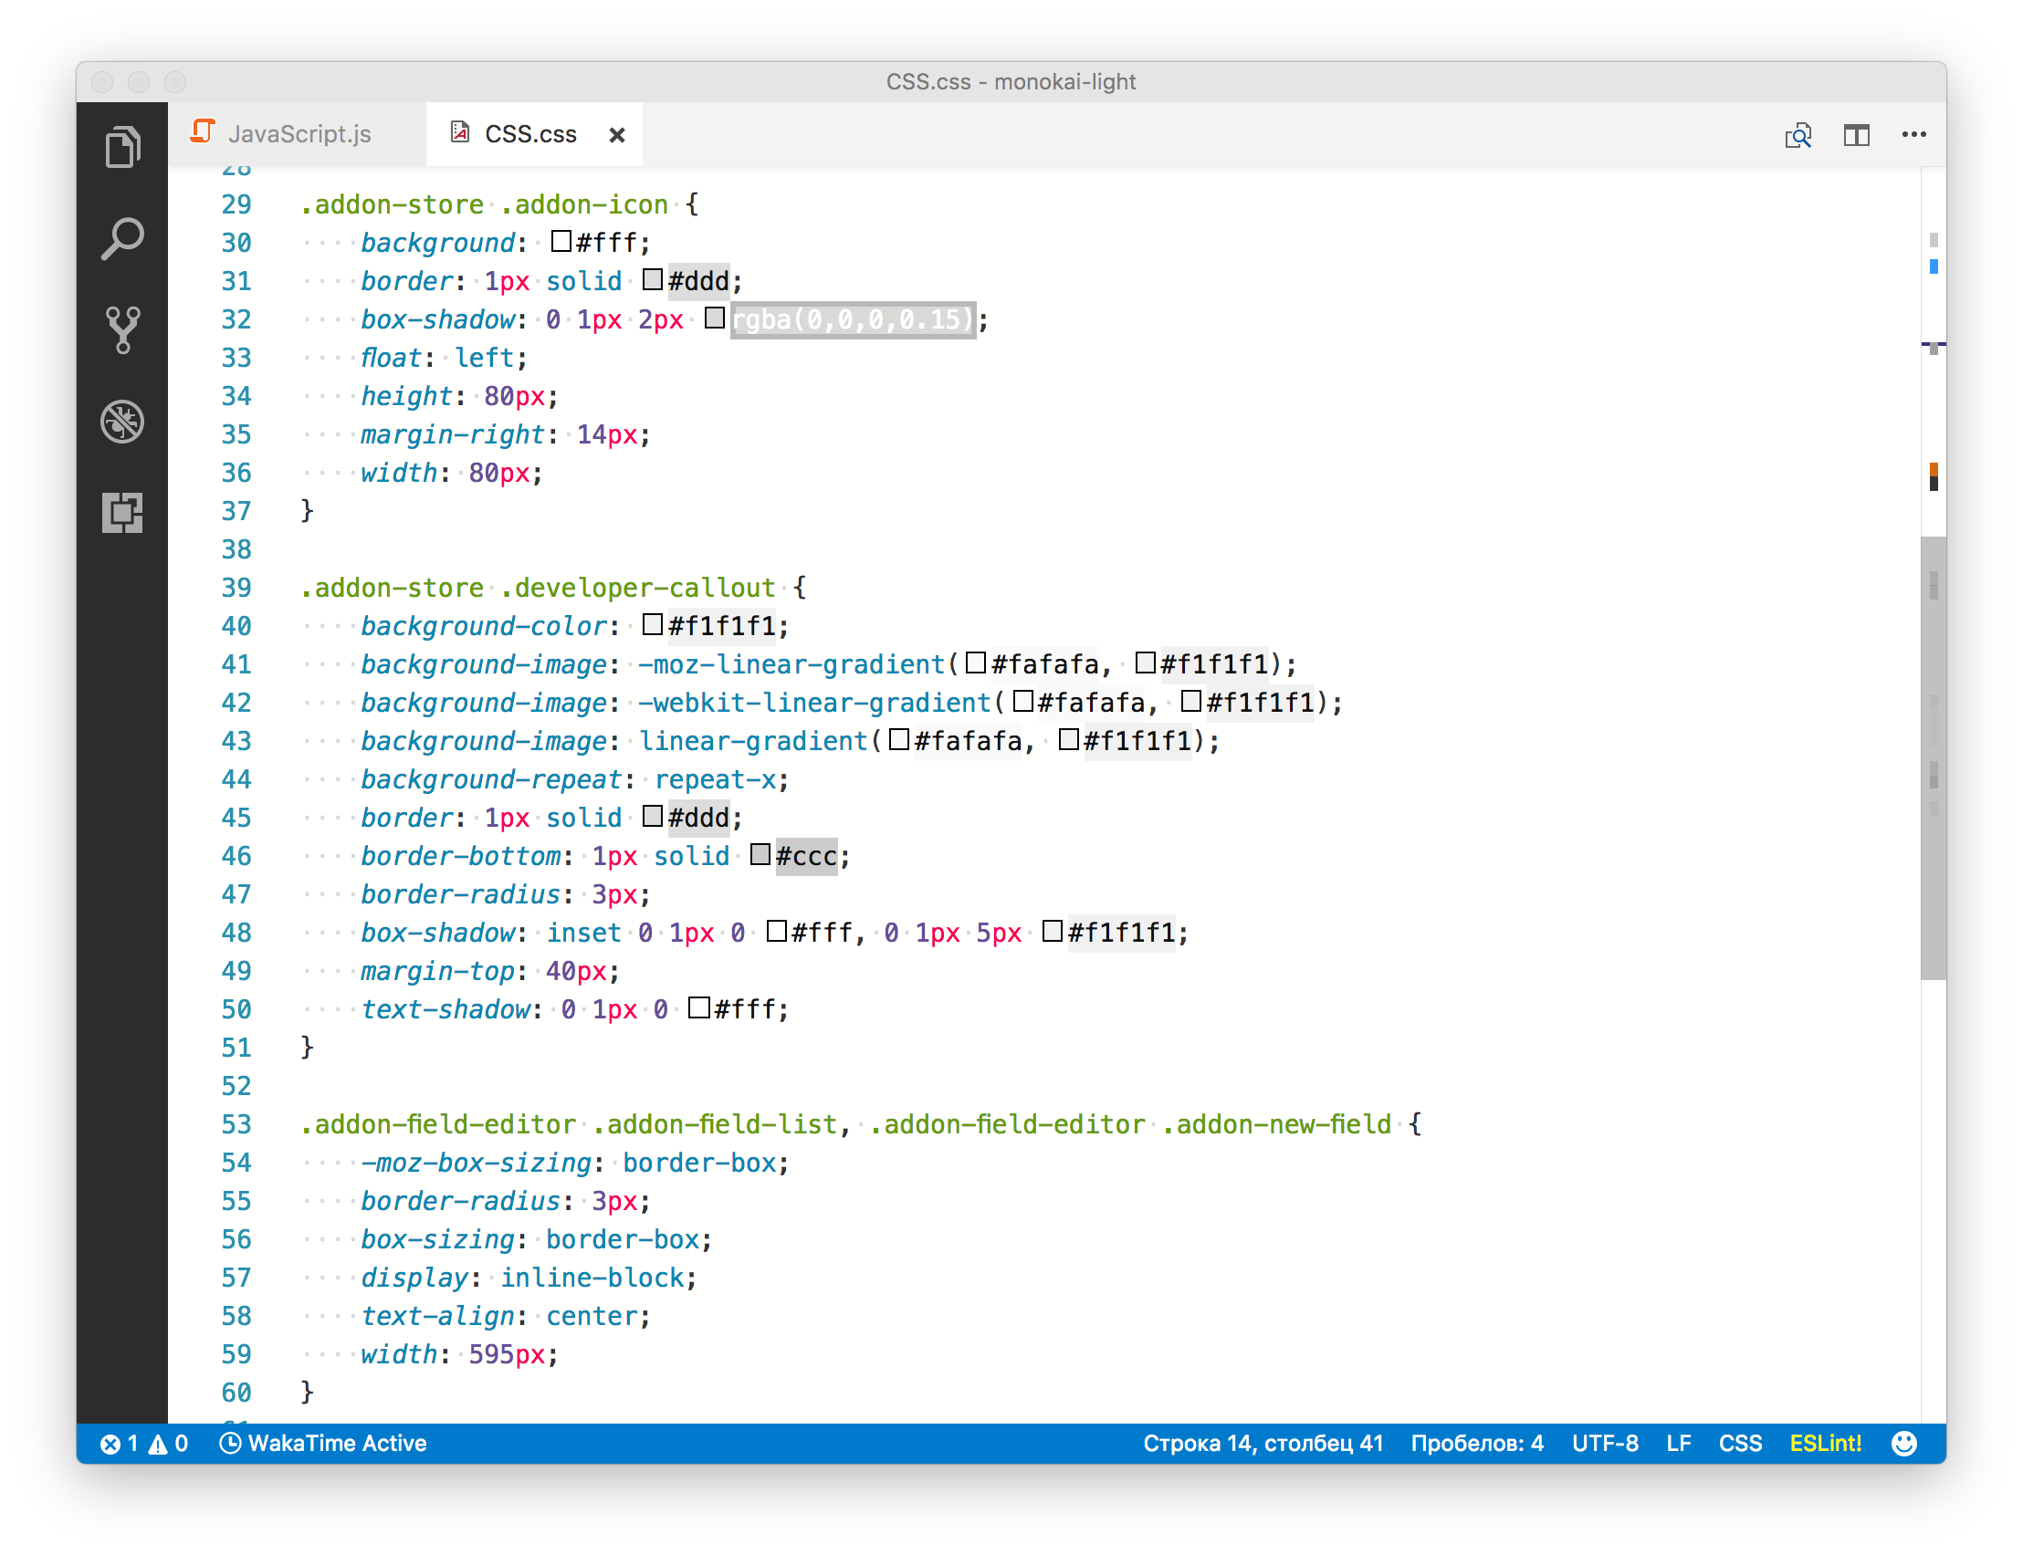This screenshot has width=2023, height=1555.
Task: Click the vertical scrollbar thumb
Action: [1933, 758]
